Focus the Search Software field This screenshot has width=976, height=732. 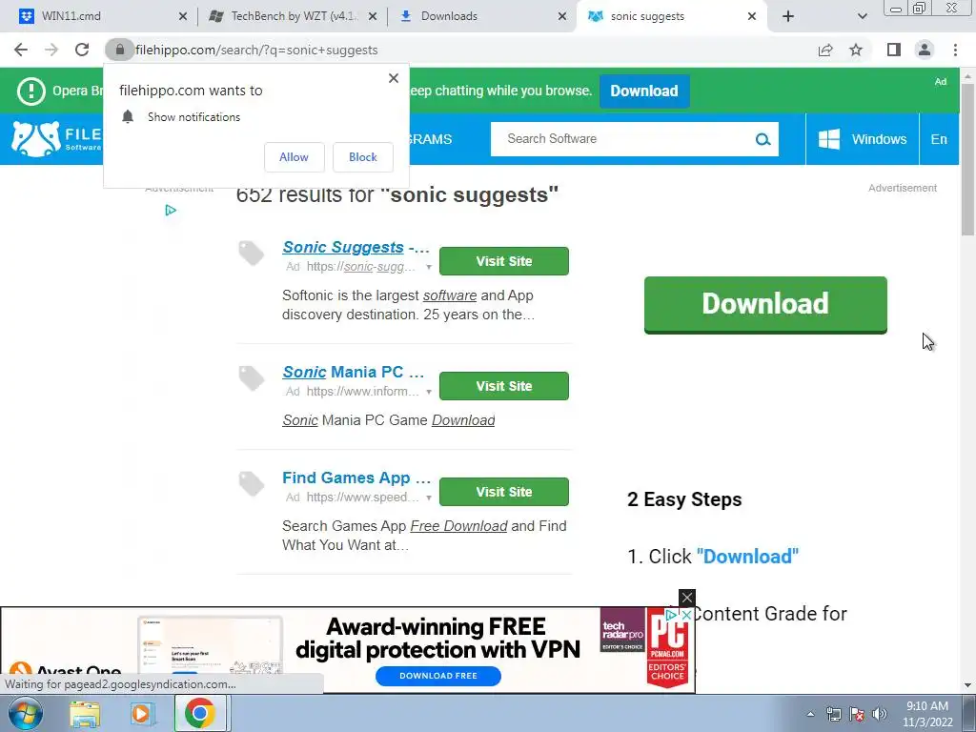pyautogui.click(x=622, y=139)
